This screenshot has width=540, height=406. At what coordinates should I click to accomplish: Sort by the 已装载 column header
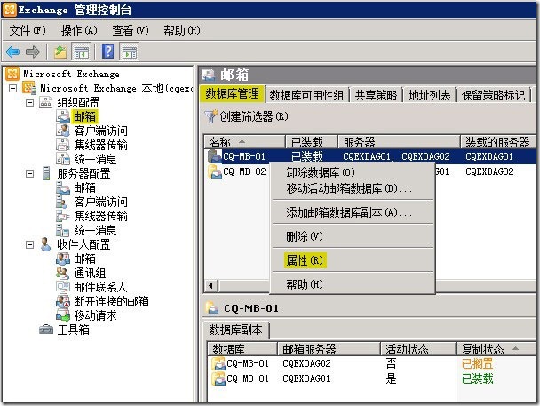click(x=312, y=141)
